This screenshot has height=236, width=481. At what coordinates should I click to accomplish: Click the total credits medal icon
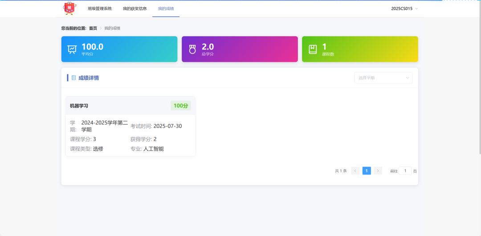point(192,49)
